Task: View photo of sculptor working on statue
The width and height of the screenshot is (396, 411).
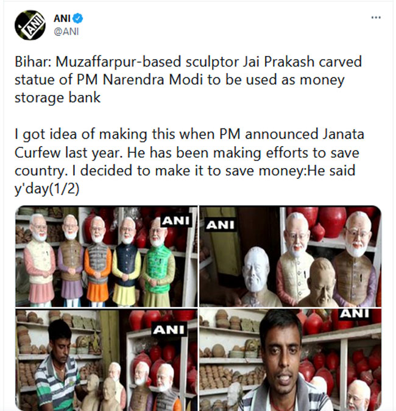Action: coord(106,360)
